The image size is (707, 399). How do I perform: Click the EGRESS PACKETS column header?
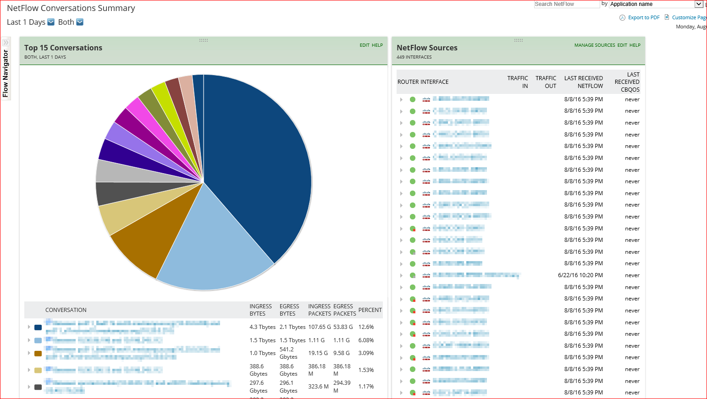pyautogui.click(x=345, y=310)
